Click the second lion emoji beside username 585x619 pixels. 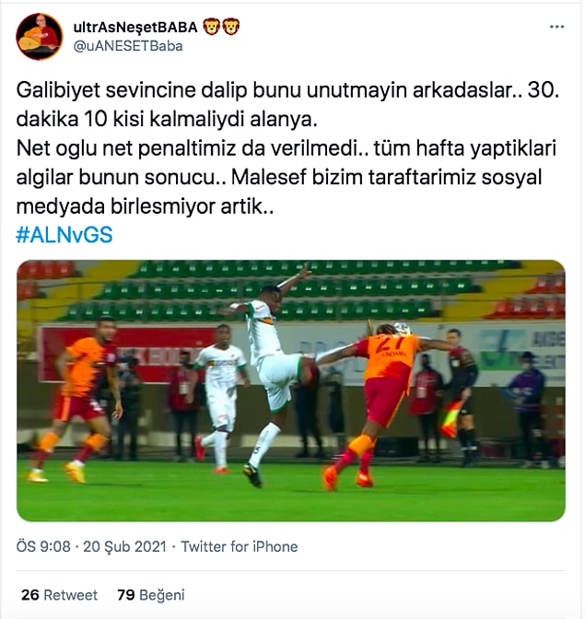(231, 27)
